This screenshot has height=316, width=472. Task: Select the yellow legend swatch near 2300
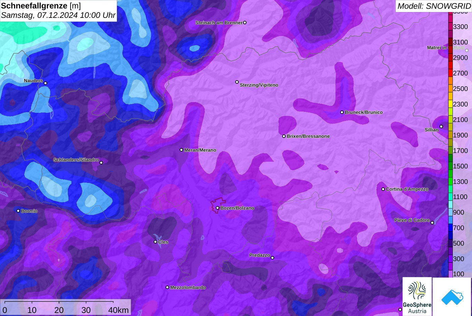click(x=450, y=104)
